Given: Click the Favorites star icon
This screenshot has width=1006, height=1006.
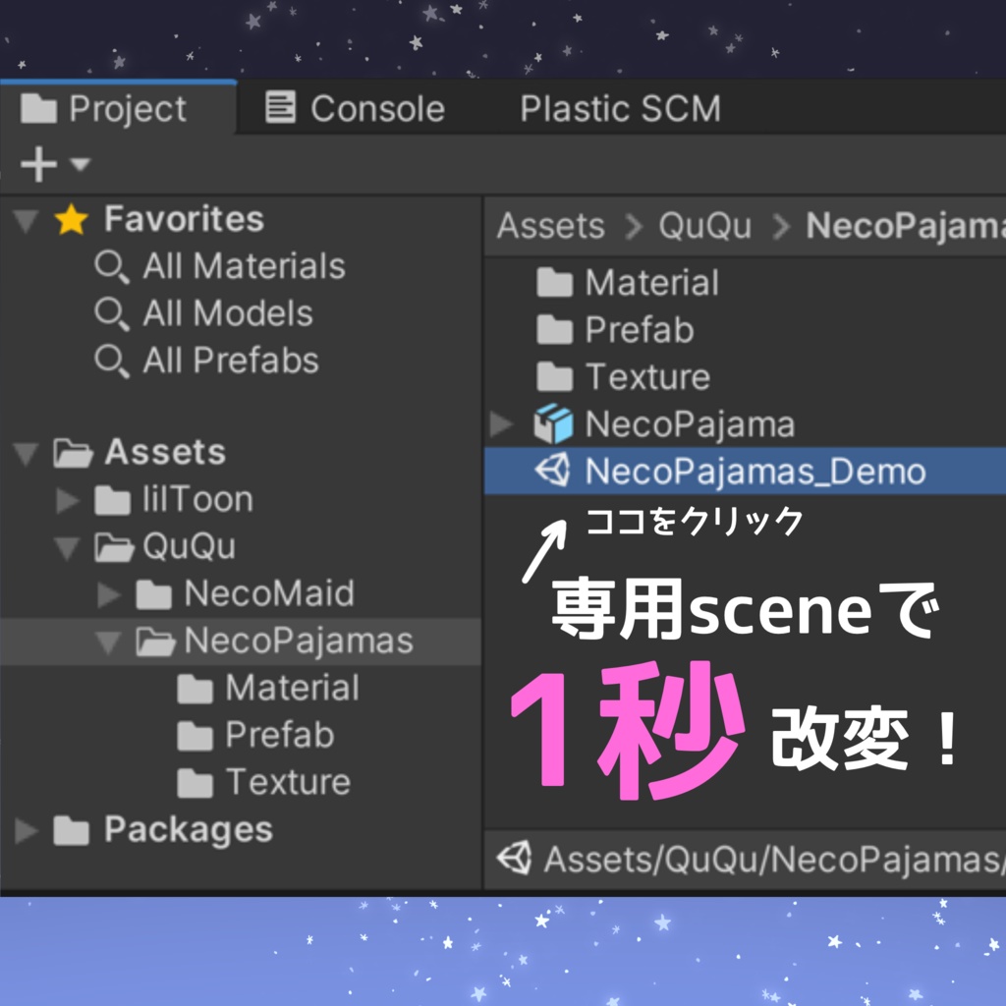Looking at the screenshot, I should pos(71,219).
